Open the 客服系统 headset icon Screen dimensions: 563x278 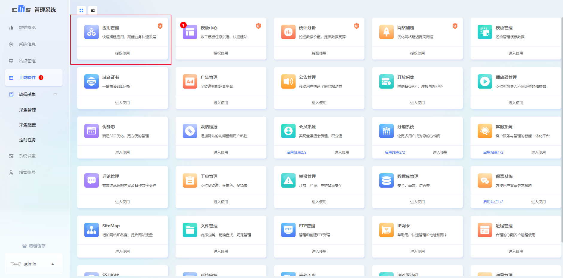485,131
